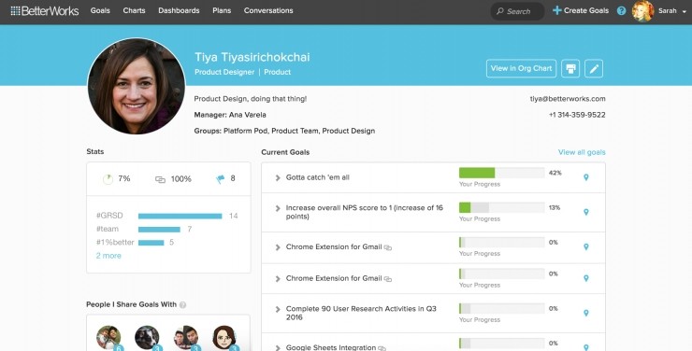Click the View all goals link
The image size is (692, 351).
[582, 152]
